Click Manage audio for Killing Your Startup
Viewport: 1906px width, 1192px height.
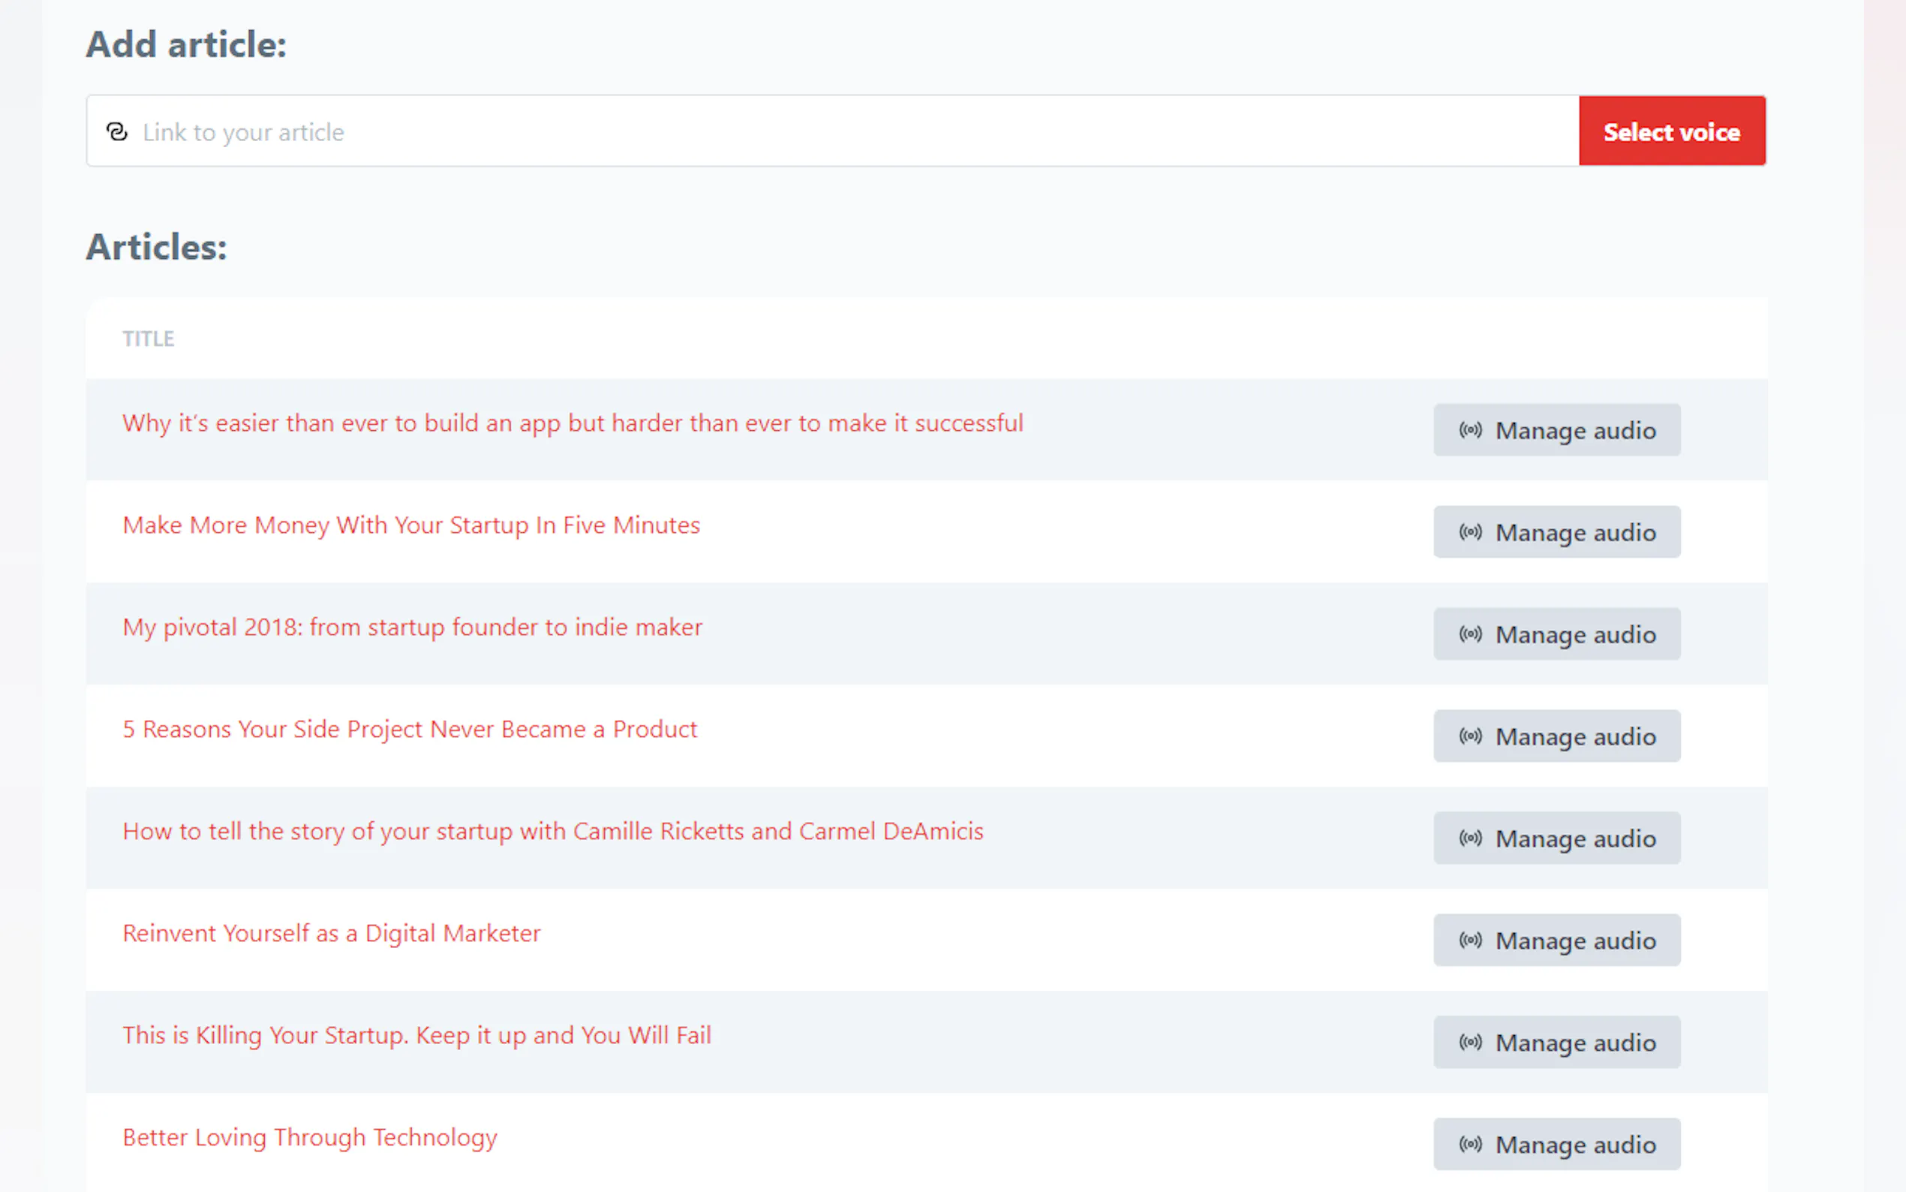coord(1556,1042)
